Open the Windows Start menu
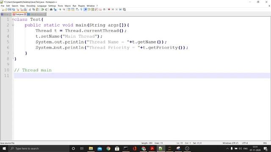Screen dimensions: 271x152 pyautogui.click(x=4, y=148)
